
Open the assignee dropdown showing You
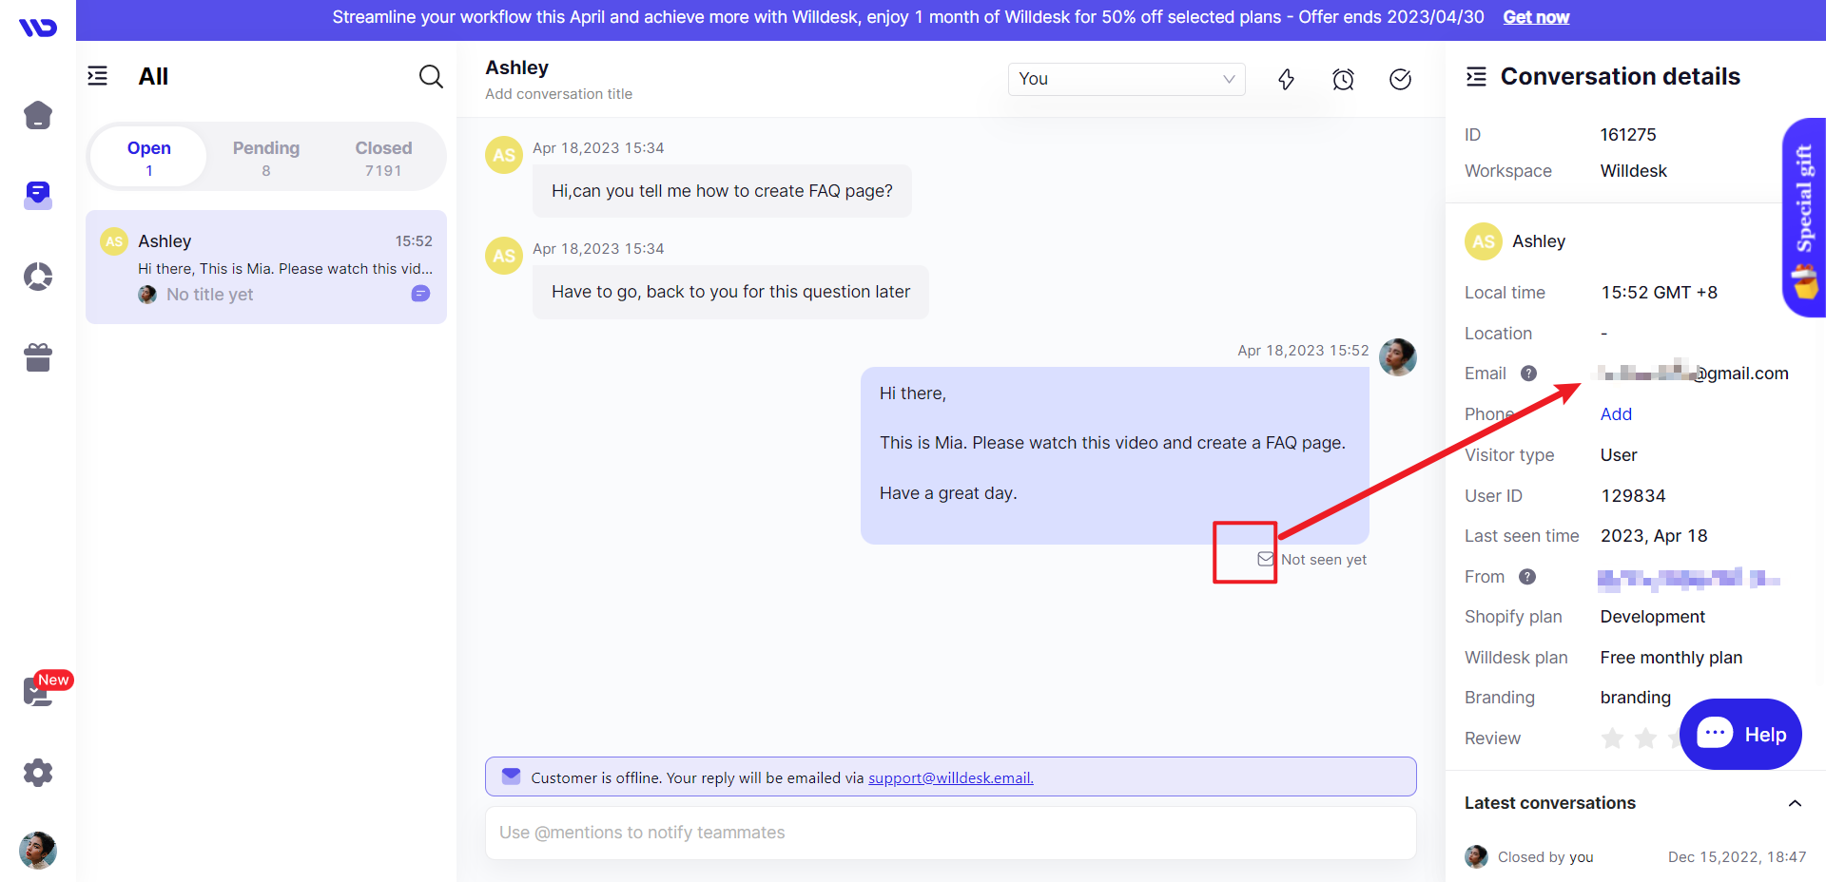coord(1126,79)
